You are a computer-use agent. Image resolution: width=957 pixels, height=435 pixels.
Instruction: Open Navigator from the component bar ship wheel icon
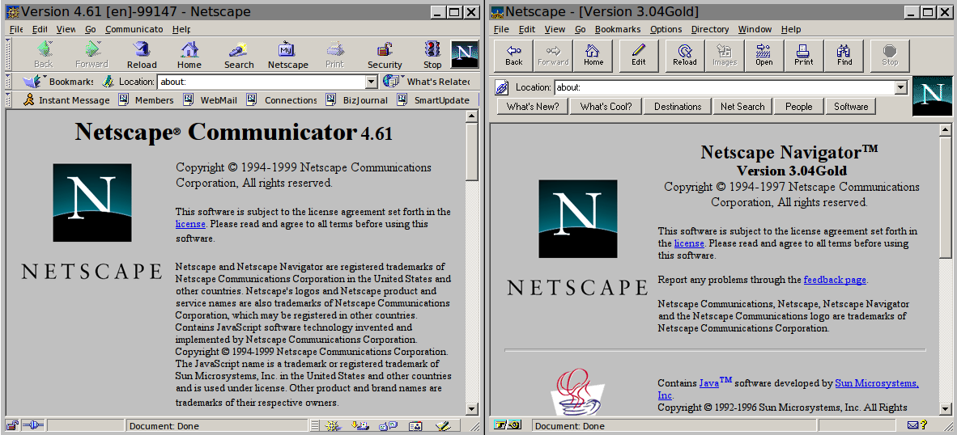[x=332, y=426]
